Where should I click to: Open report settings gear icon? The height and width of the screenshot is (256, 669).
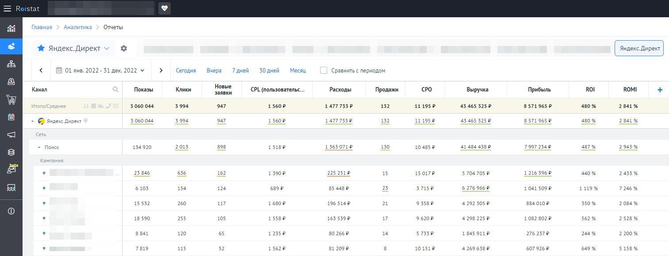point(124,48)
